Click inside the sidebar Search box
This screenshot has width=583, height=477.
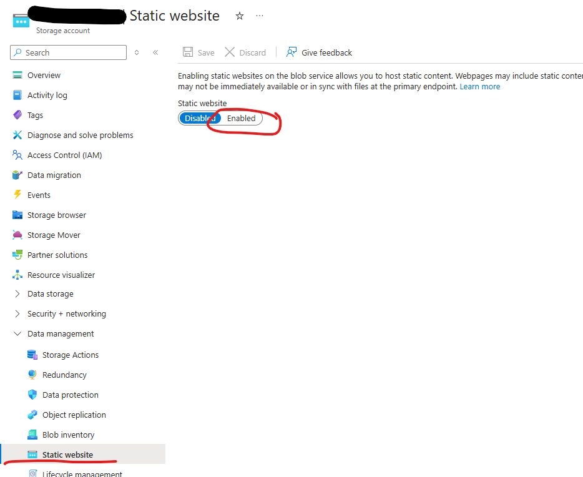[x=67, y=52]
